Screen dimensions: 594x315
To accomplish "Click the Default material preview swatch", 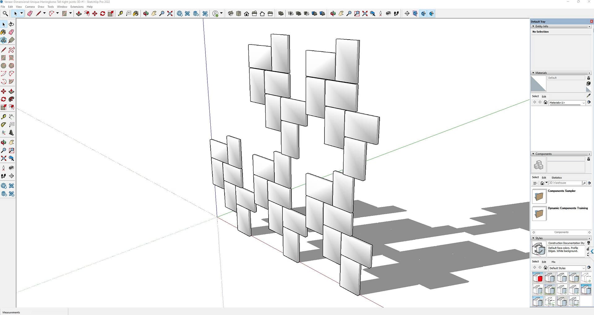I will [x=538, y=84].
